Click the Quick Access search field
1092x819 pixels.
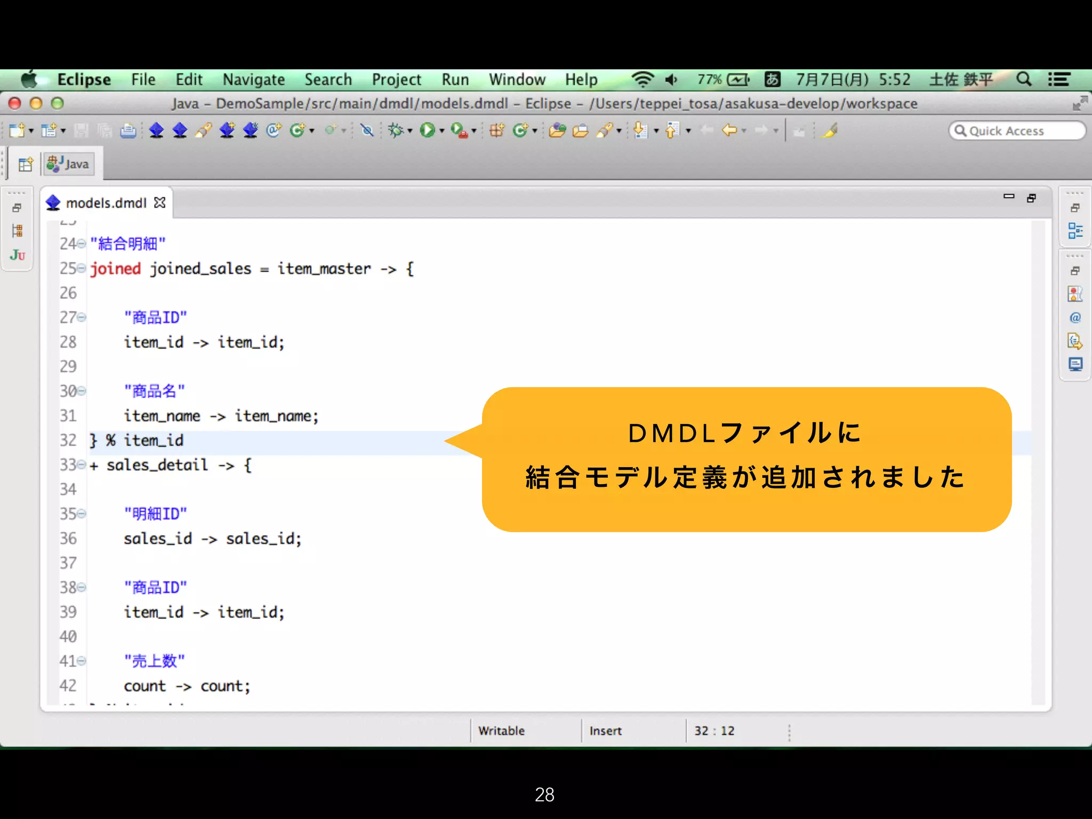point(1017,131)
